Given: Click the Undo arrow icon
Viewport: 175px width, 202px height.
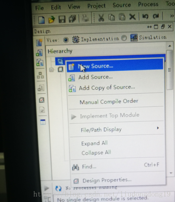Looking at the screenshot, I should tap(145, 16).
